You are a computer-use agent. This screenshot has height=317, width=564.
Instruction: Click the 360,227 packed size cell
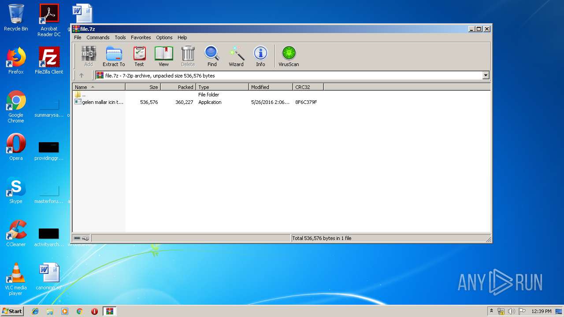click(184, 102)
